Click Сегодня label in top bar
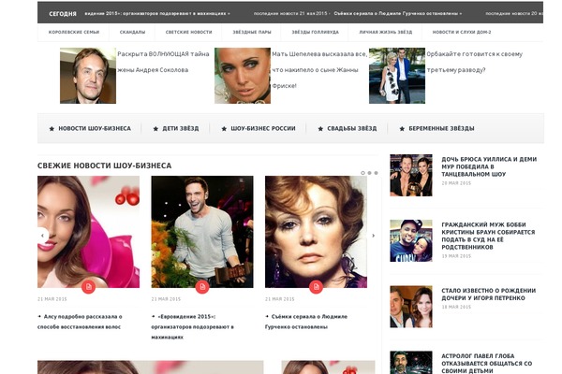The width and height of the screenshot is (562, 374). [63, 14]
